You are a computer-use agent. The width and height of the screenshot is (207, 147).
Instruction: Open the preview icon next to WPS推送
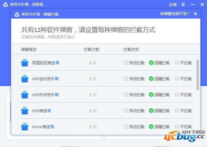(x=49, y=110)
